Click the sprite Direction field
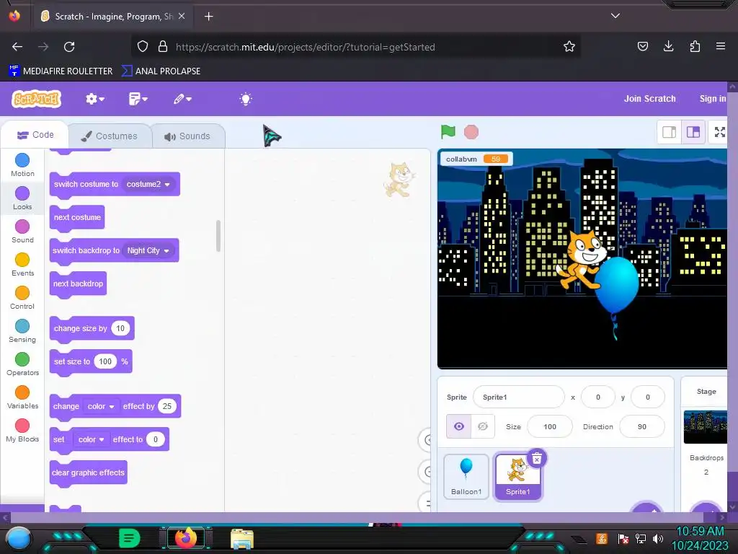738x554 pixels. point(642,427)
